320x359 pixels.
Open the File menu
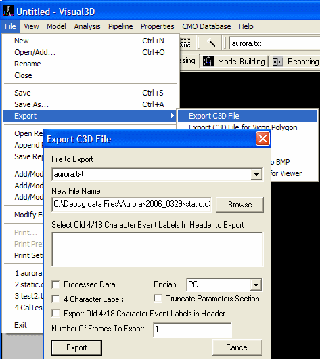[10, 26]
